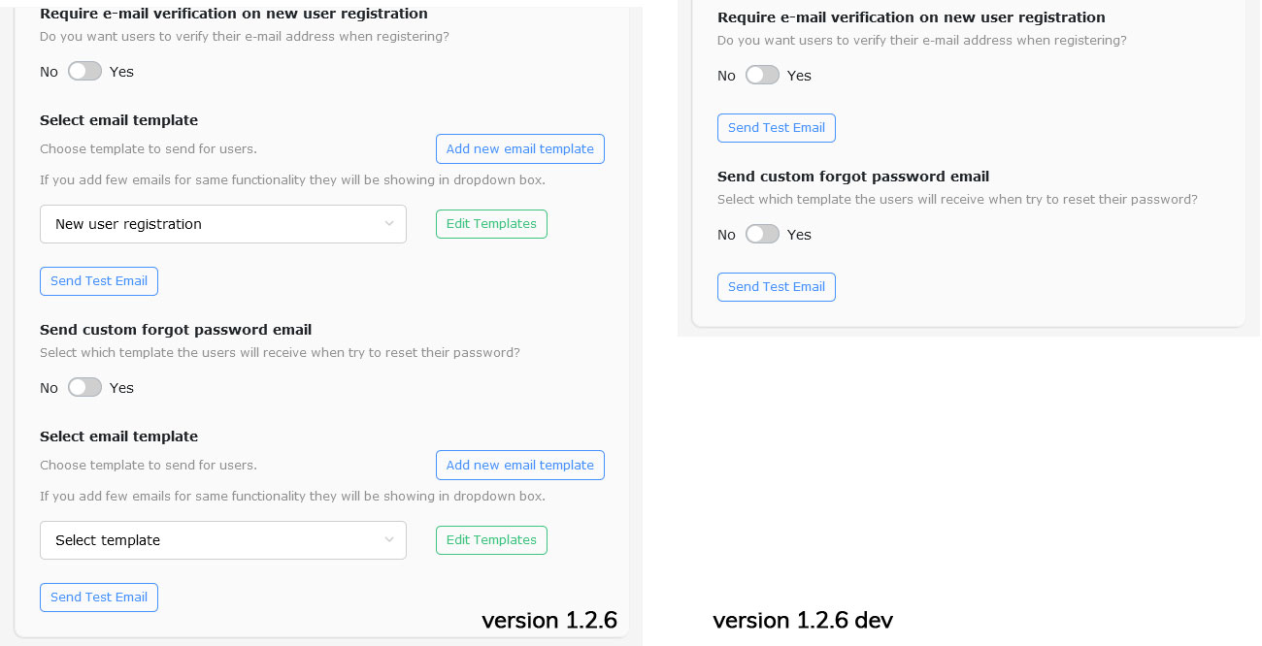Viewport: 1262px width, 646px height.
Task: Toggle on Send custom forgot password email
Action: (x=84, y=387)
